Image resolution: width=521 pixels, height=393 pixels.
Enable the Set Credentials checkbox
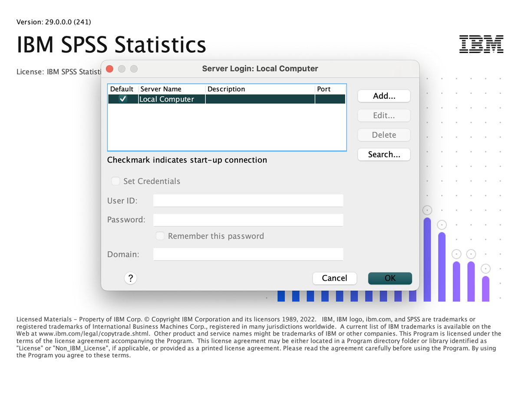point(115,181)
